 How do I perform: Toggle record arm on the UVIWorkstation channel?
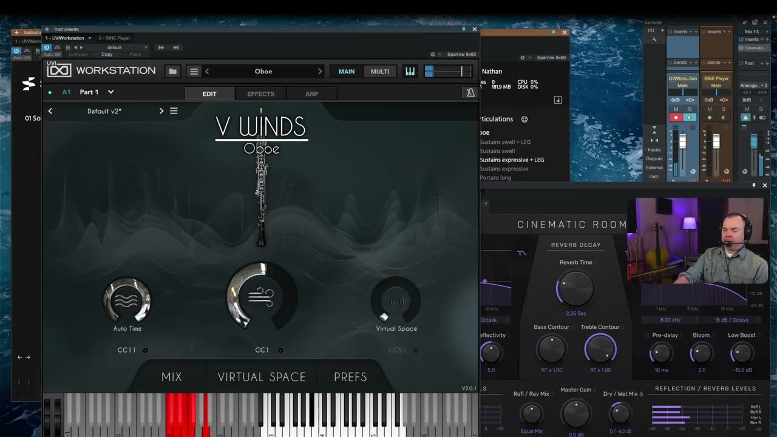point(676,118)
